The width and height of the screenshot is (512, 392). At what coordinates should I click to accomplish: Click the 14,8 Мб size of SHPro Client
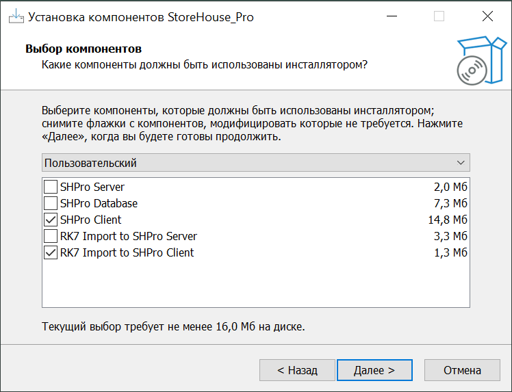click(447, 220)
